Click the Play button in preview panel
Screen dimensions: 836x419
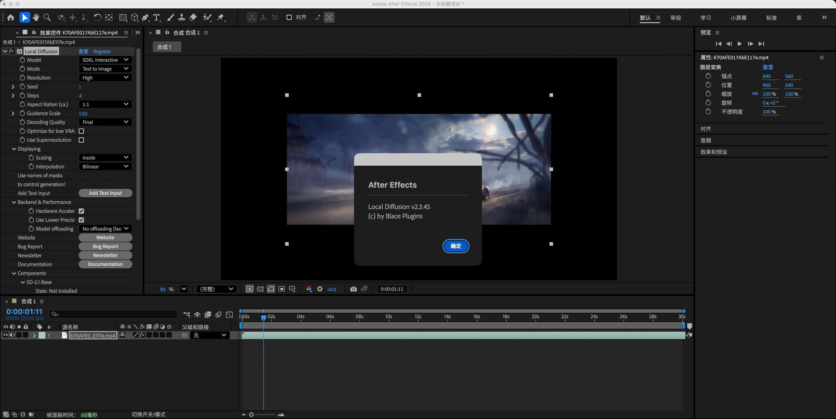(739, 44)
